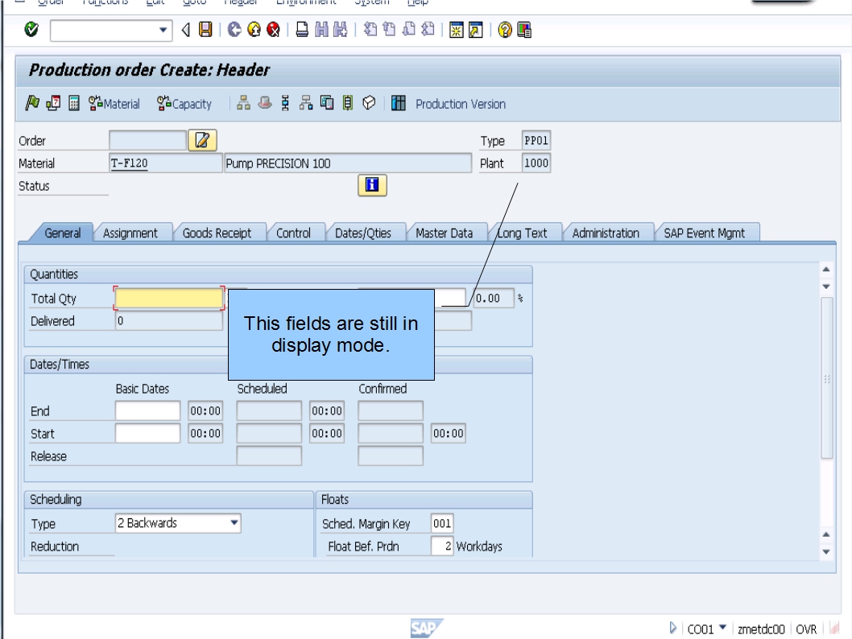Image resolution: width=852 pixels, height=639 pixels.
Task: Open the Dates/Qties tab
Action: coord(363,233)
